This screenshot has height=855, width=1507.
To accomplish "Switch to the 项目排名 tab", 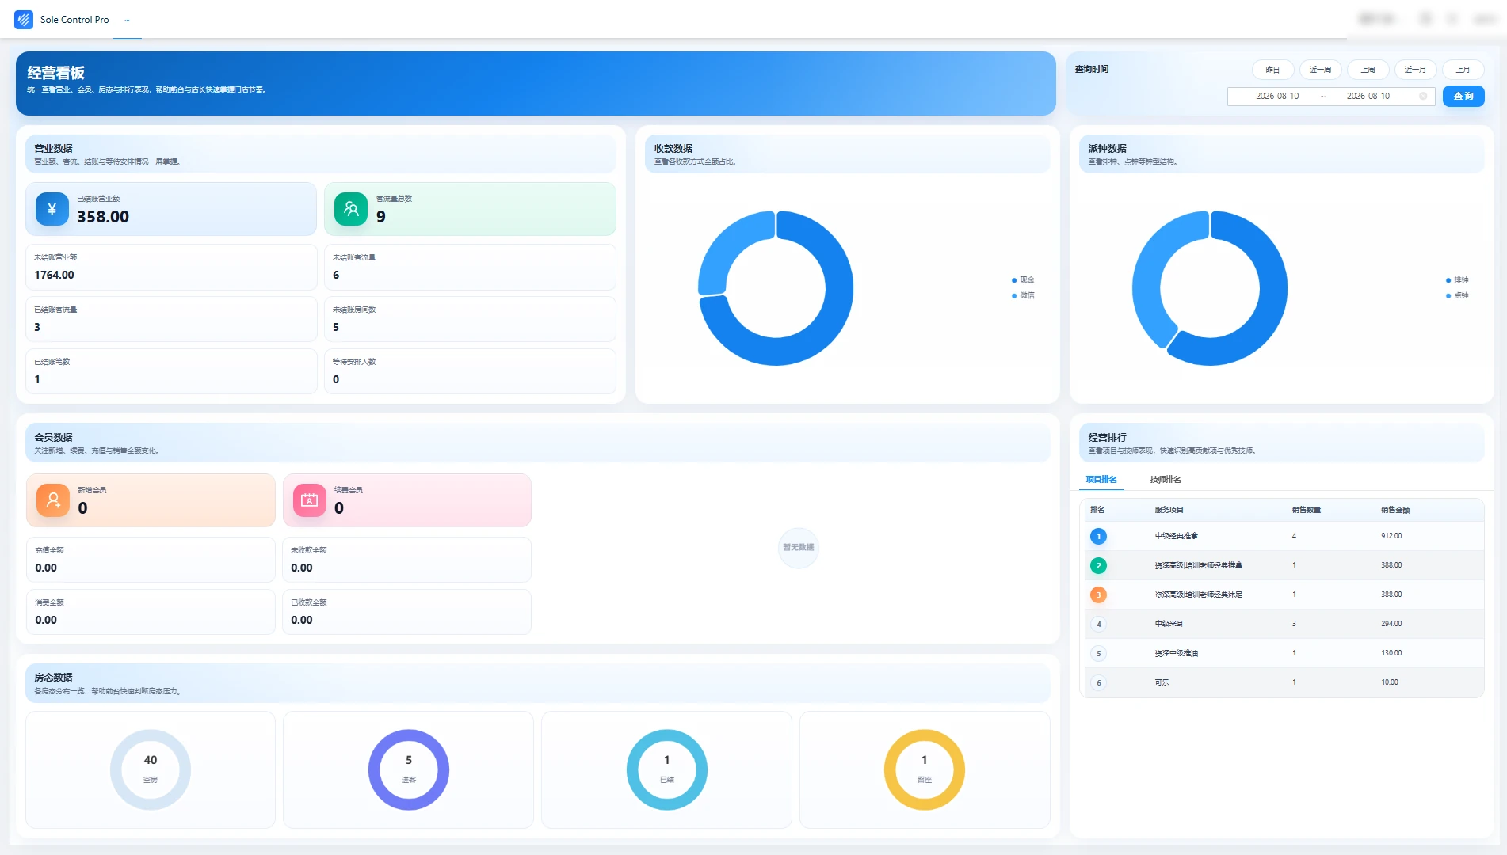I will point(1101,480).
